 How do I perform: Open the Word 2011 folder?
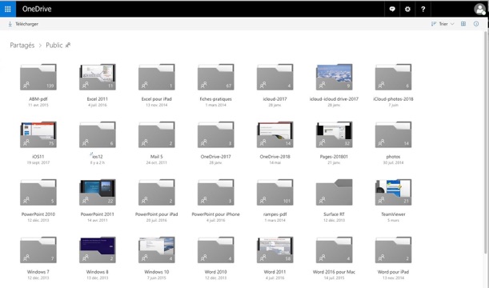(275, 250)
